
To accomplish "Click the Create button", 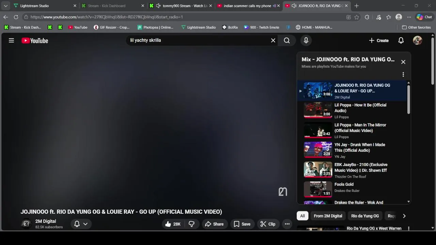I will click(x=378, y=40).
